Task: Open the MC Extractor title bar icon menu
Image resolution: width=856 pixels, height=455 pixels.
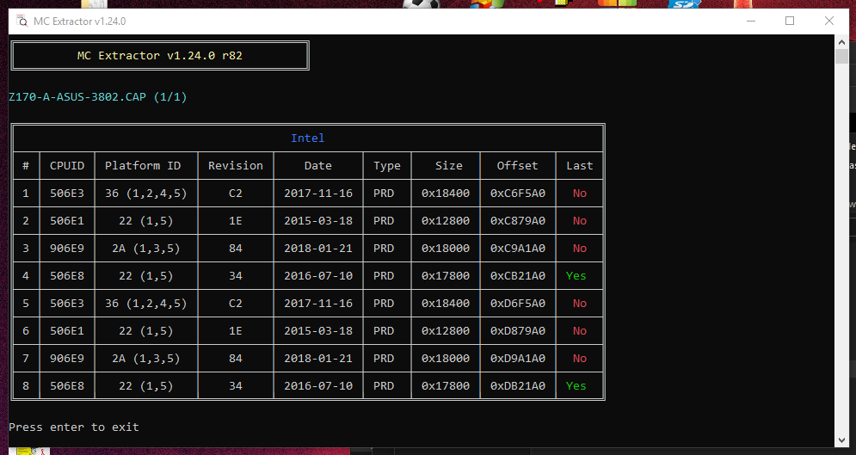Action: click(22, 22)
